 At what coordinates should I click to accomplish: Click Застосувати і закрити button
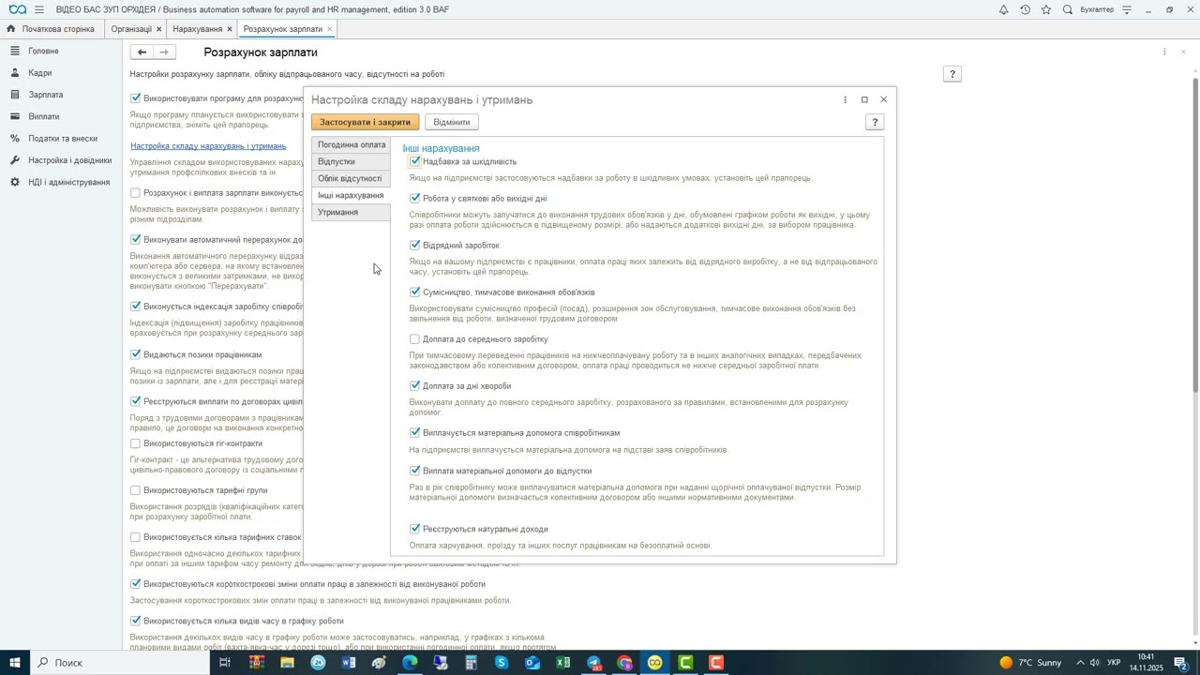[366, 122]
